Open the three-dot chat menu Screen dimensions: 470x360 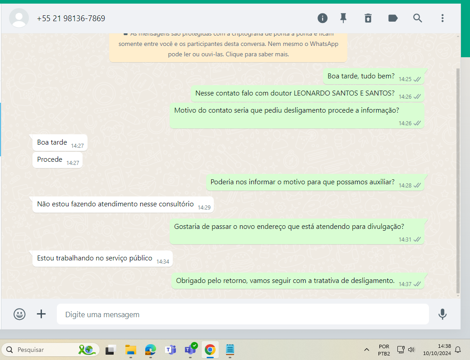(x=442, y=18)
